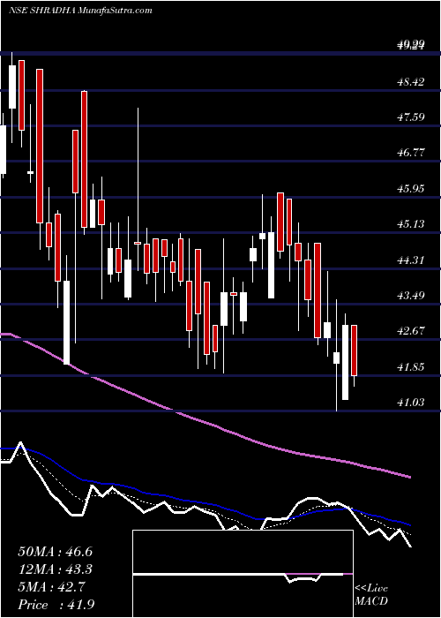Click the 41.03 price axis label
441x618 pixels.
pyautogui.click(x=411, y=403)
